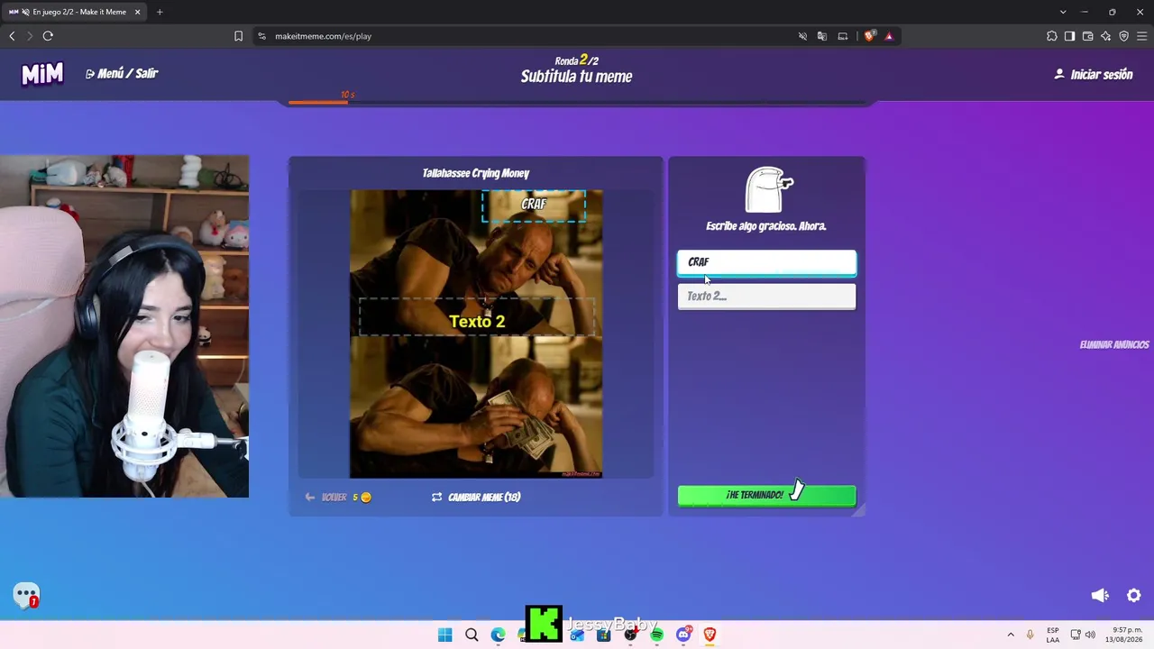Open OBS Studio from the taskbar

630,635
